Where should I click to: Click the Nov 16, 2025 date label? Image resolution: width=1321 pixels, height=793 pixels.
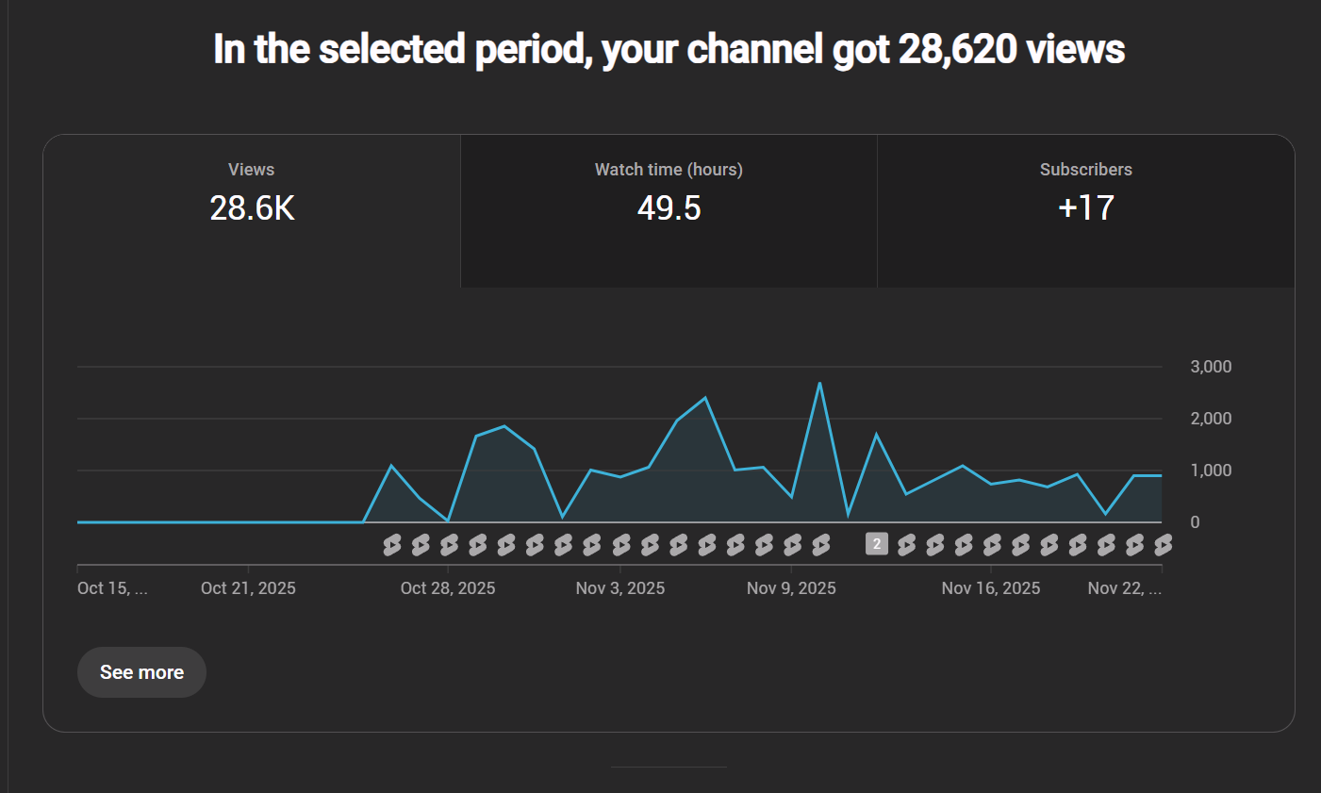(990, 588)
